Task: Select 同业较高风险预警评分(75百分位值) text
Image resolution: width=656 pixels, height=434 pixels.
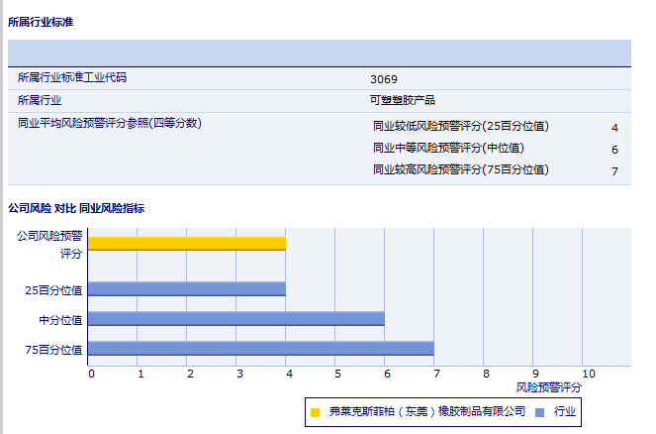Action: point(460,169)
